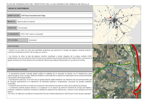Click the 'JUSTIFICACIÓN' section header

tap(50, 46)
